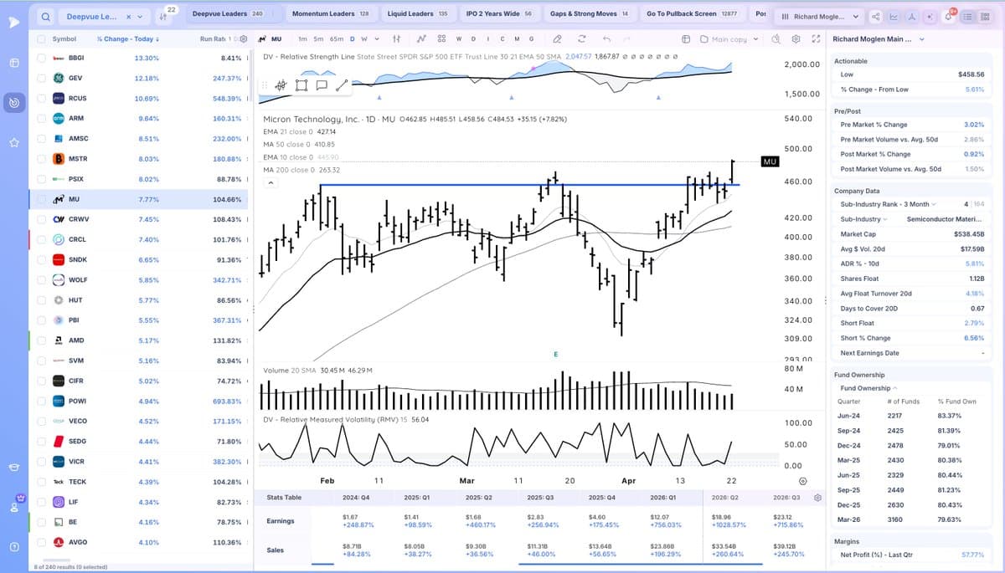Open Gaps & Strong Moves tab
Image resolution: width=1005 pixels, height=573 pixels.
pyautogui.click(x=589, y=13)
